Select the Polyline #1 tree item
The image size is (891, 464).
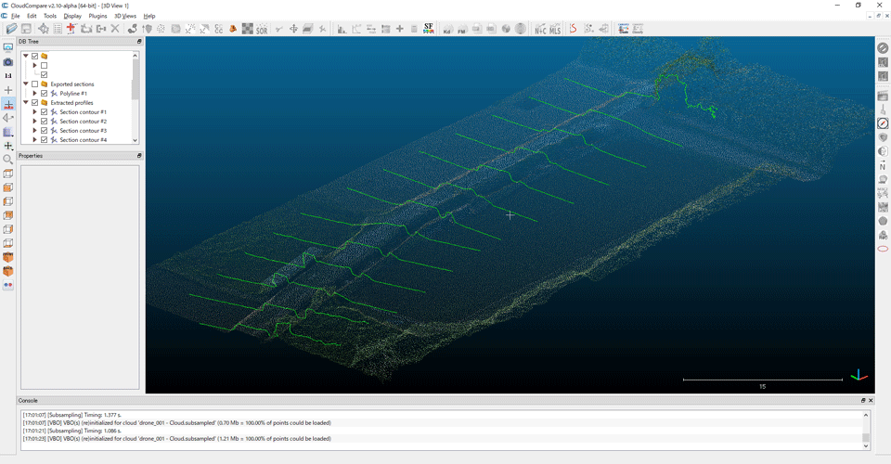point(73,93)
